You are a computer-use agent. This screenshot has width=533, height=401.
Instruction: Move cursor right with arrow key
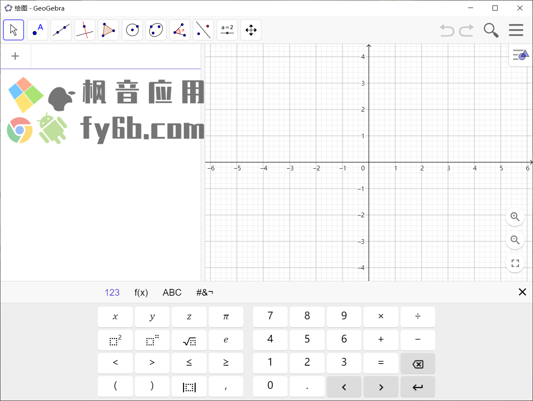pos(381,386)
